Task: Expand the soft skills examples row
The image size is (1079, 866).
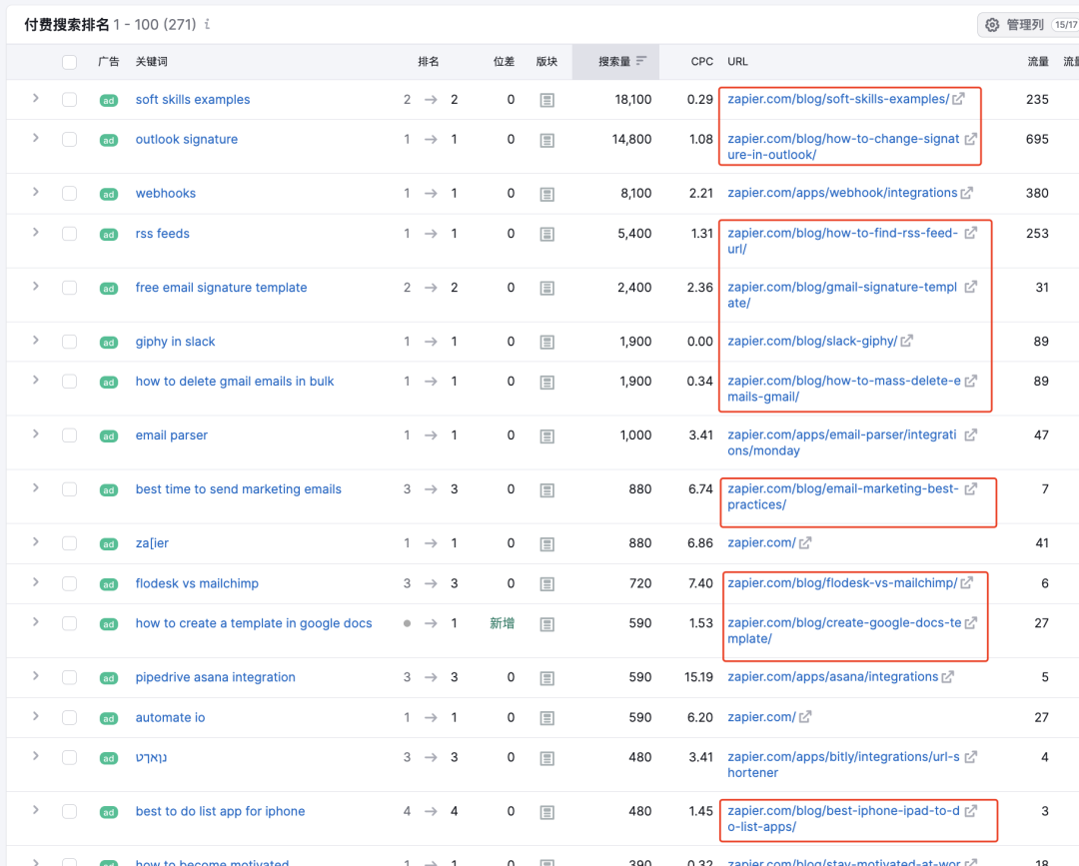Action: point(36,98)
